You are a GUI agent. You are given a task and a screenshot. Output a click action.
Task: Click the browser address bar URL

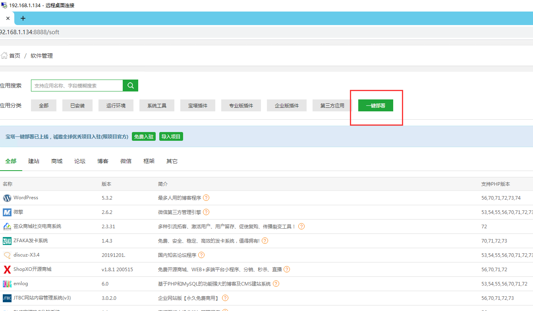(x=29, y=32)
